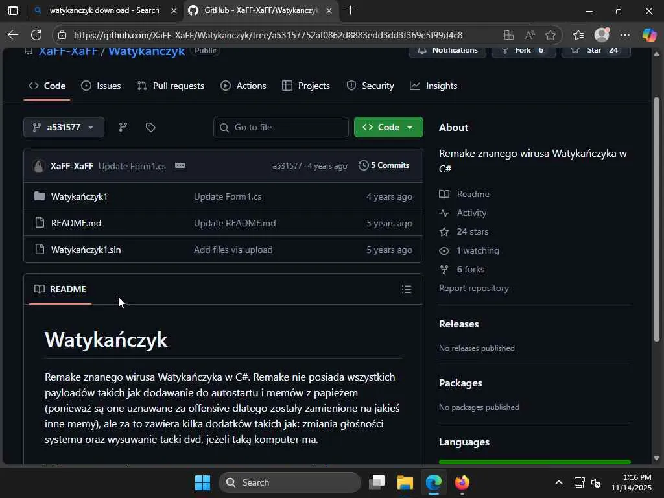Expand the a531577 branch selector
The height and width of the screenshot is (498, 664).
pos(64,127)
